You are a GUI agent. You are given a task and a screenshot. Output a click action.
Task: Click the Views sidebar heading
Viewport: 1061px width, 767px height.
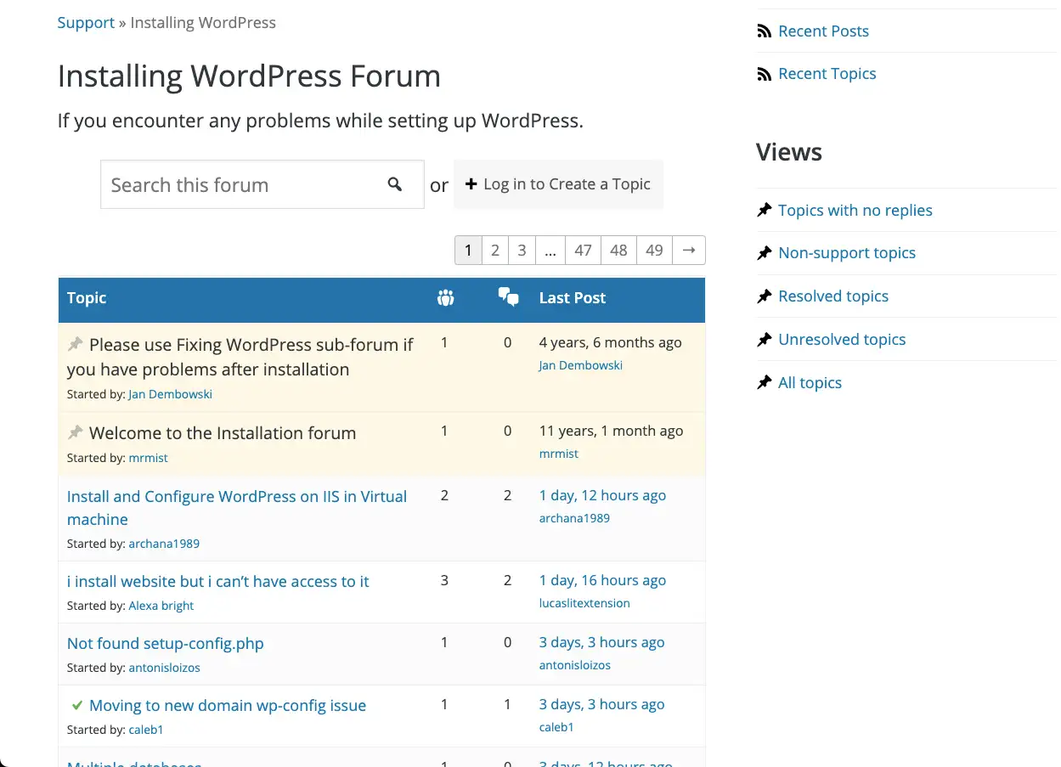point(789,152)
